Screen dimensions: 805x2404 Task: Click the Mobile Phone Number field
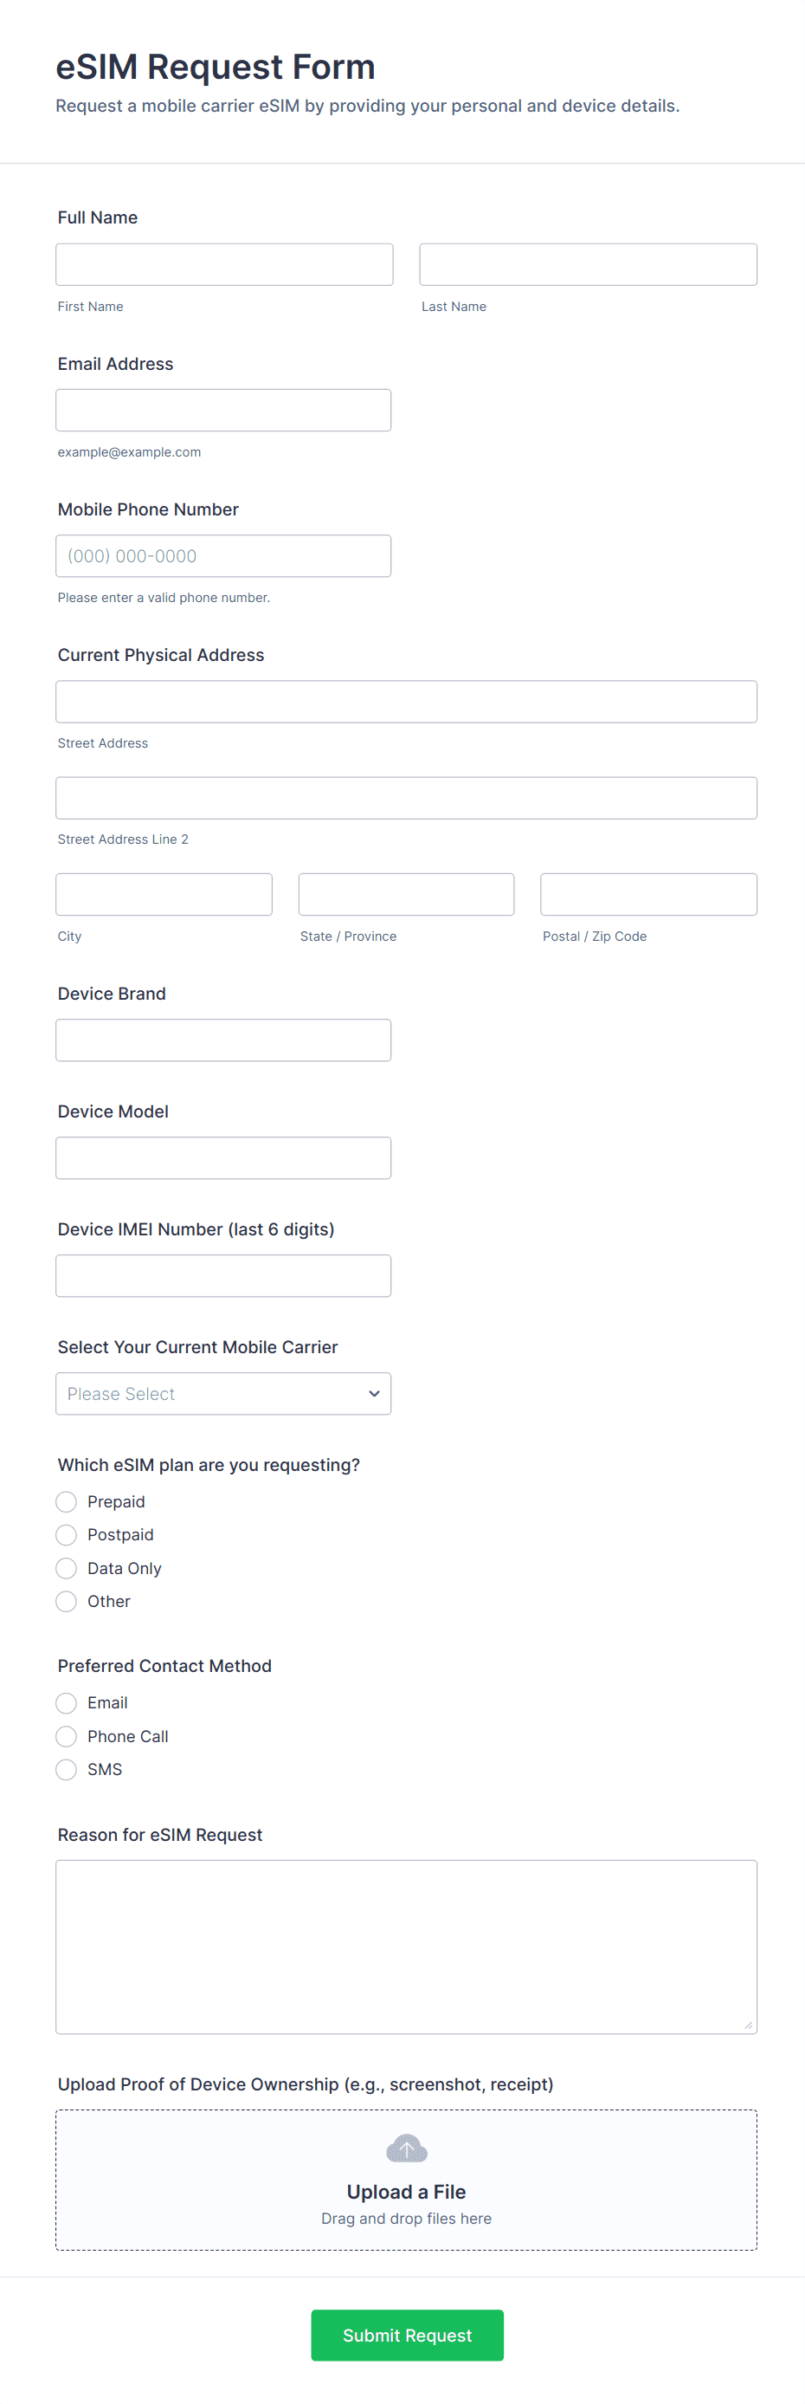pos(223,556)
